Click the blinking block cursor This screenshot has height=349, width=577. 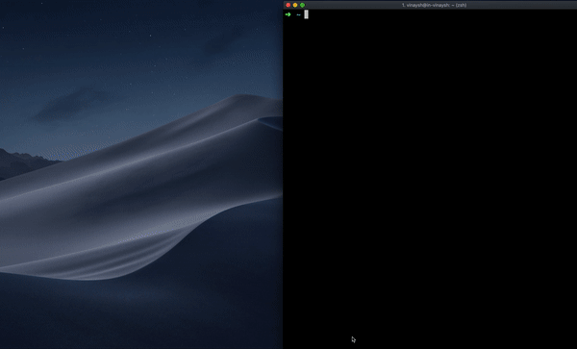pos(306,14)
